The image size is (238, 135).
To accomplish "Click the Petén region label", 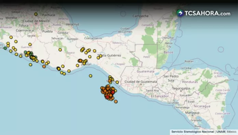I will [x=146, y=57].
